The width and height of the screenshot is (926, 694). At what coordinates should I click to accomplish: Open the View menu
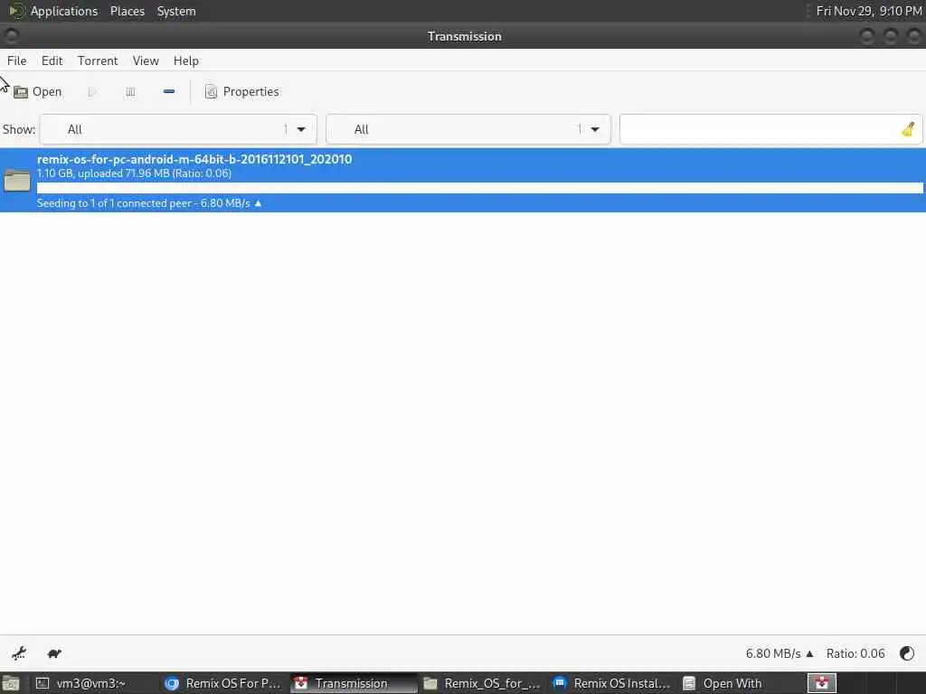(146, 61)
